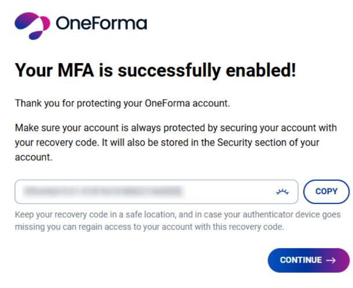This screenshot has width=353, height=288.
Task: Click the OneForma swirl logo icon
Action: click(x=32, y=25)
